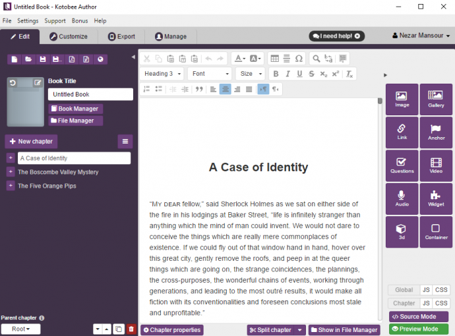Toggle bold formatting

(276, 74)
